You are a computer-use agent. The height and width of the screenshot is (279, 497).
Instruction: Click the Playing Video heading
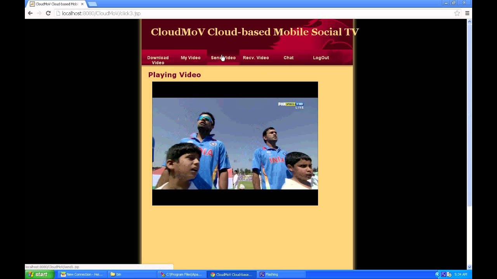174,75
